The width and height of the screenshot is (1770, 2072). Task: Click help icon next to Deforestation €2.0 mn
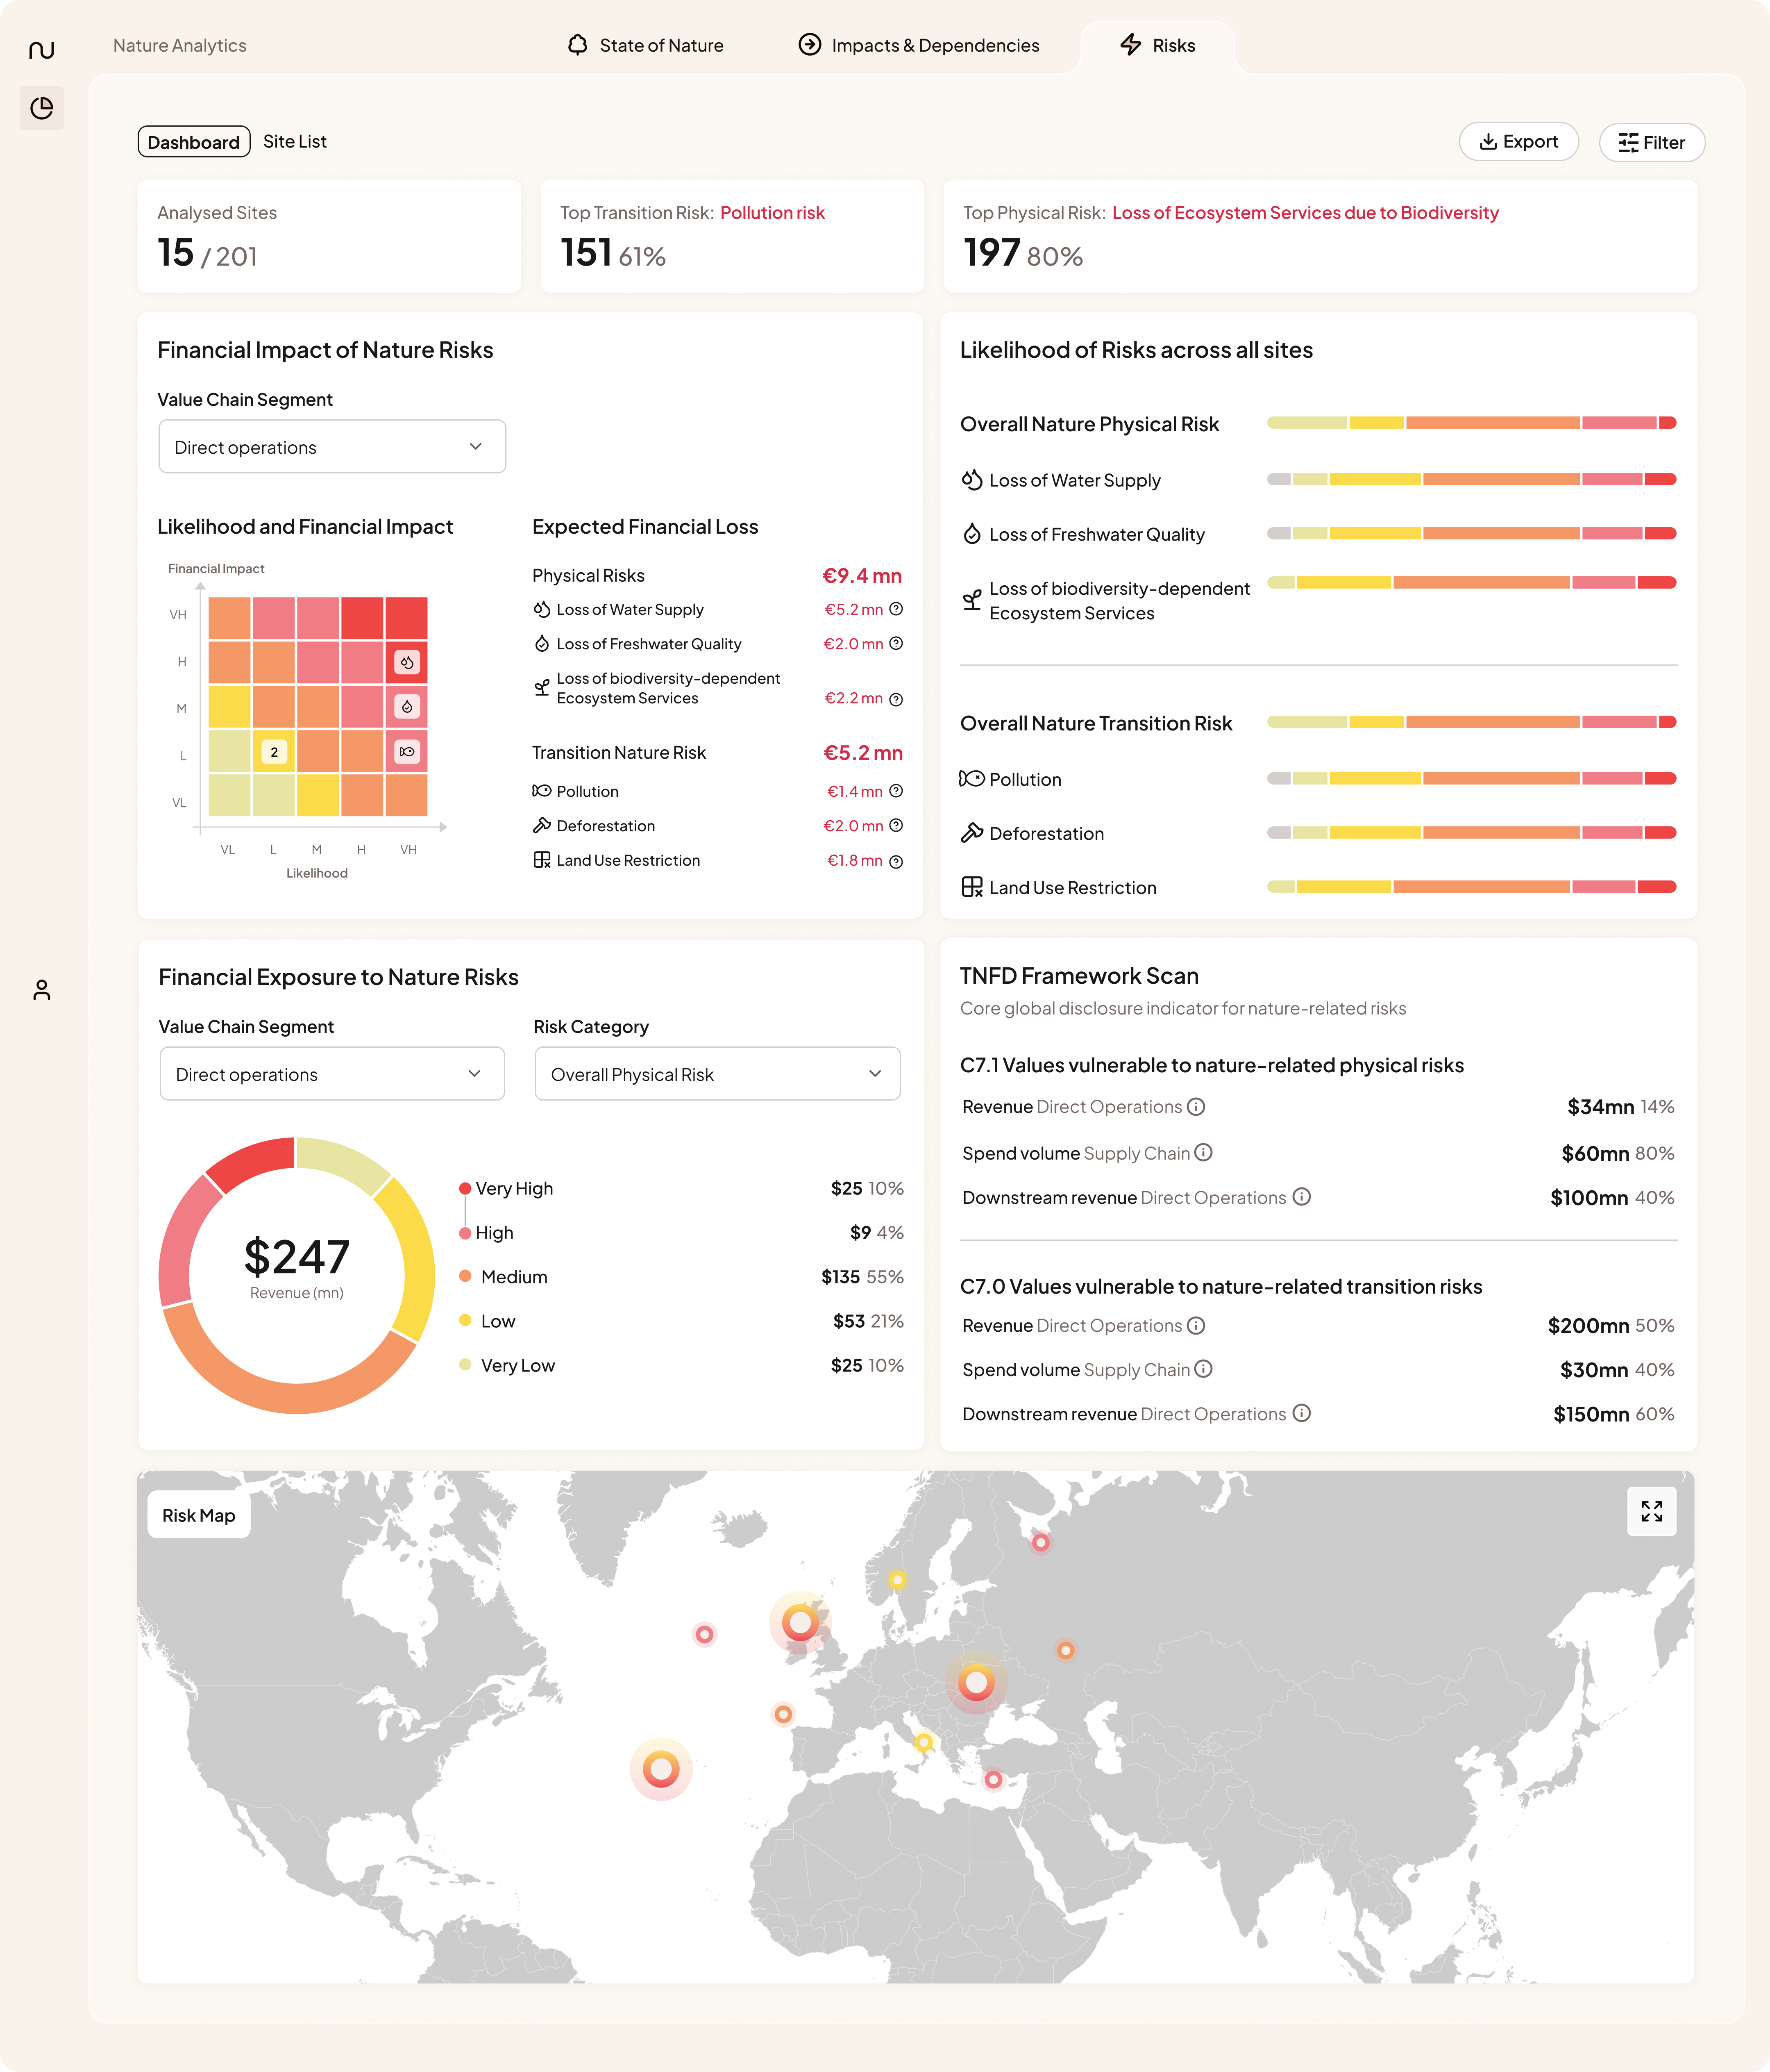coord(896,825)
